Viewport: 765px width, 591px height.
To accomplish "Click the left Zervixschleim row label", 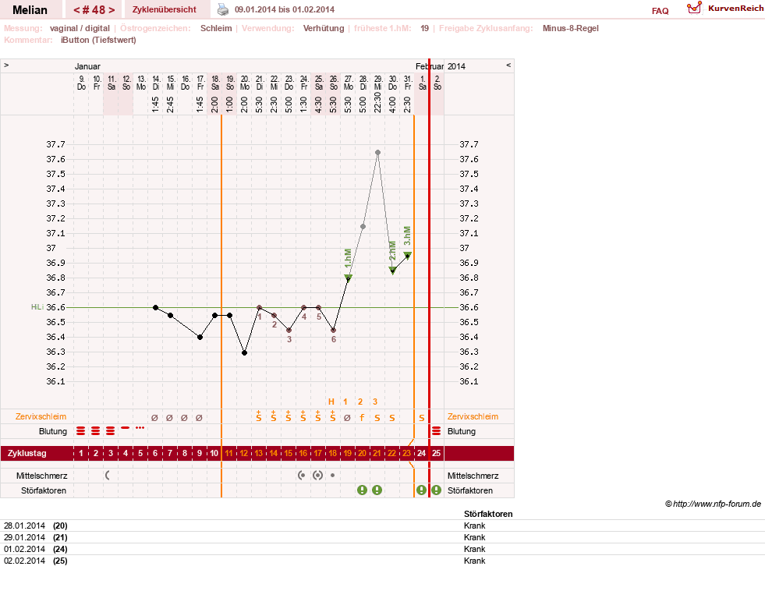I will click(41, 416).
